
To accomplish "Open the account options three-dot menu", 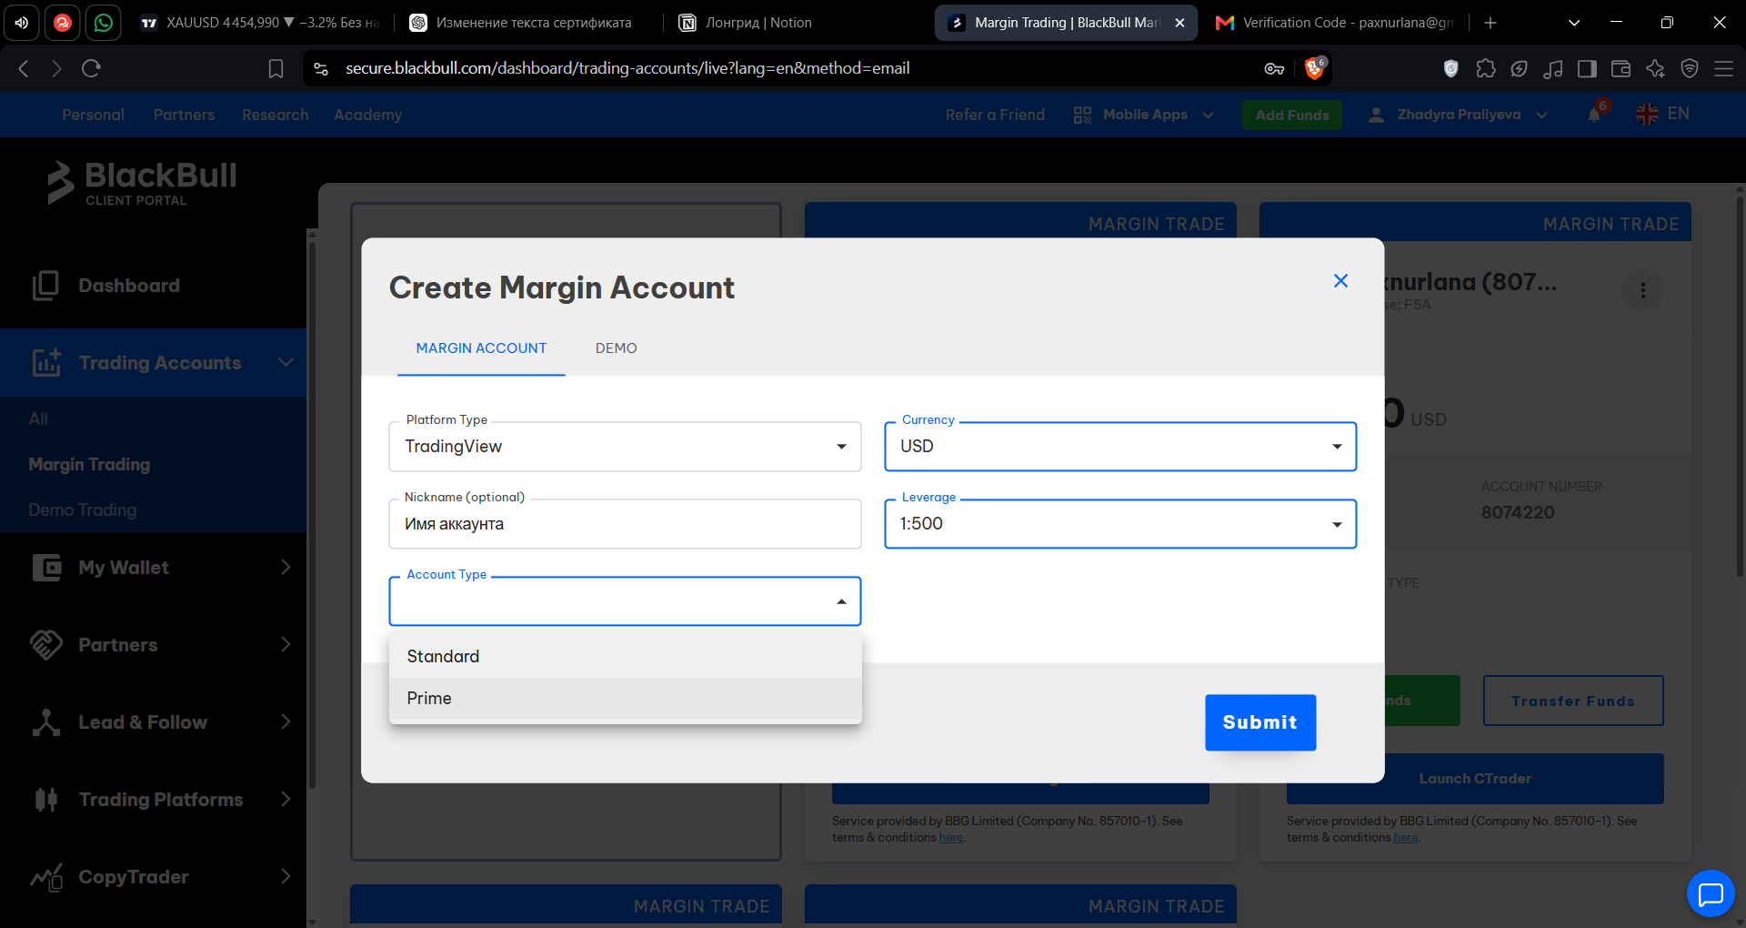I will click(1642, 290).
